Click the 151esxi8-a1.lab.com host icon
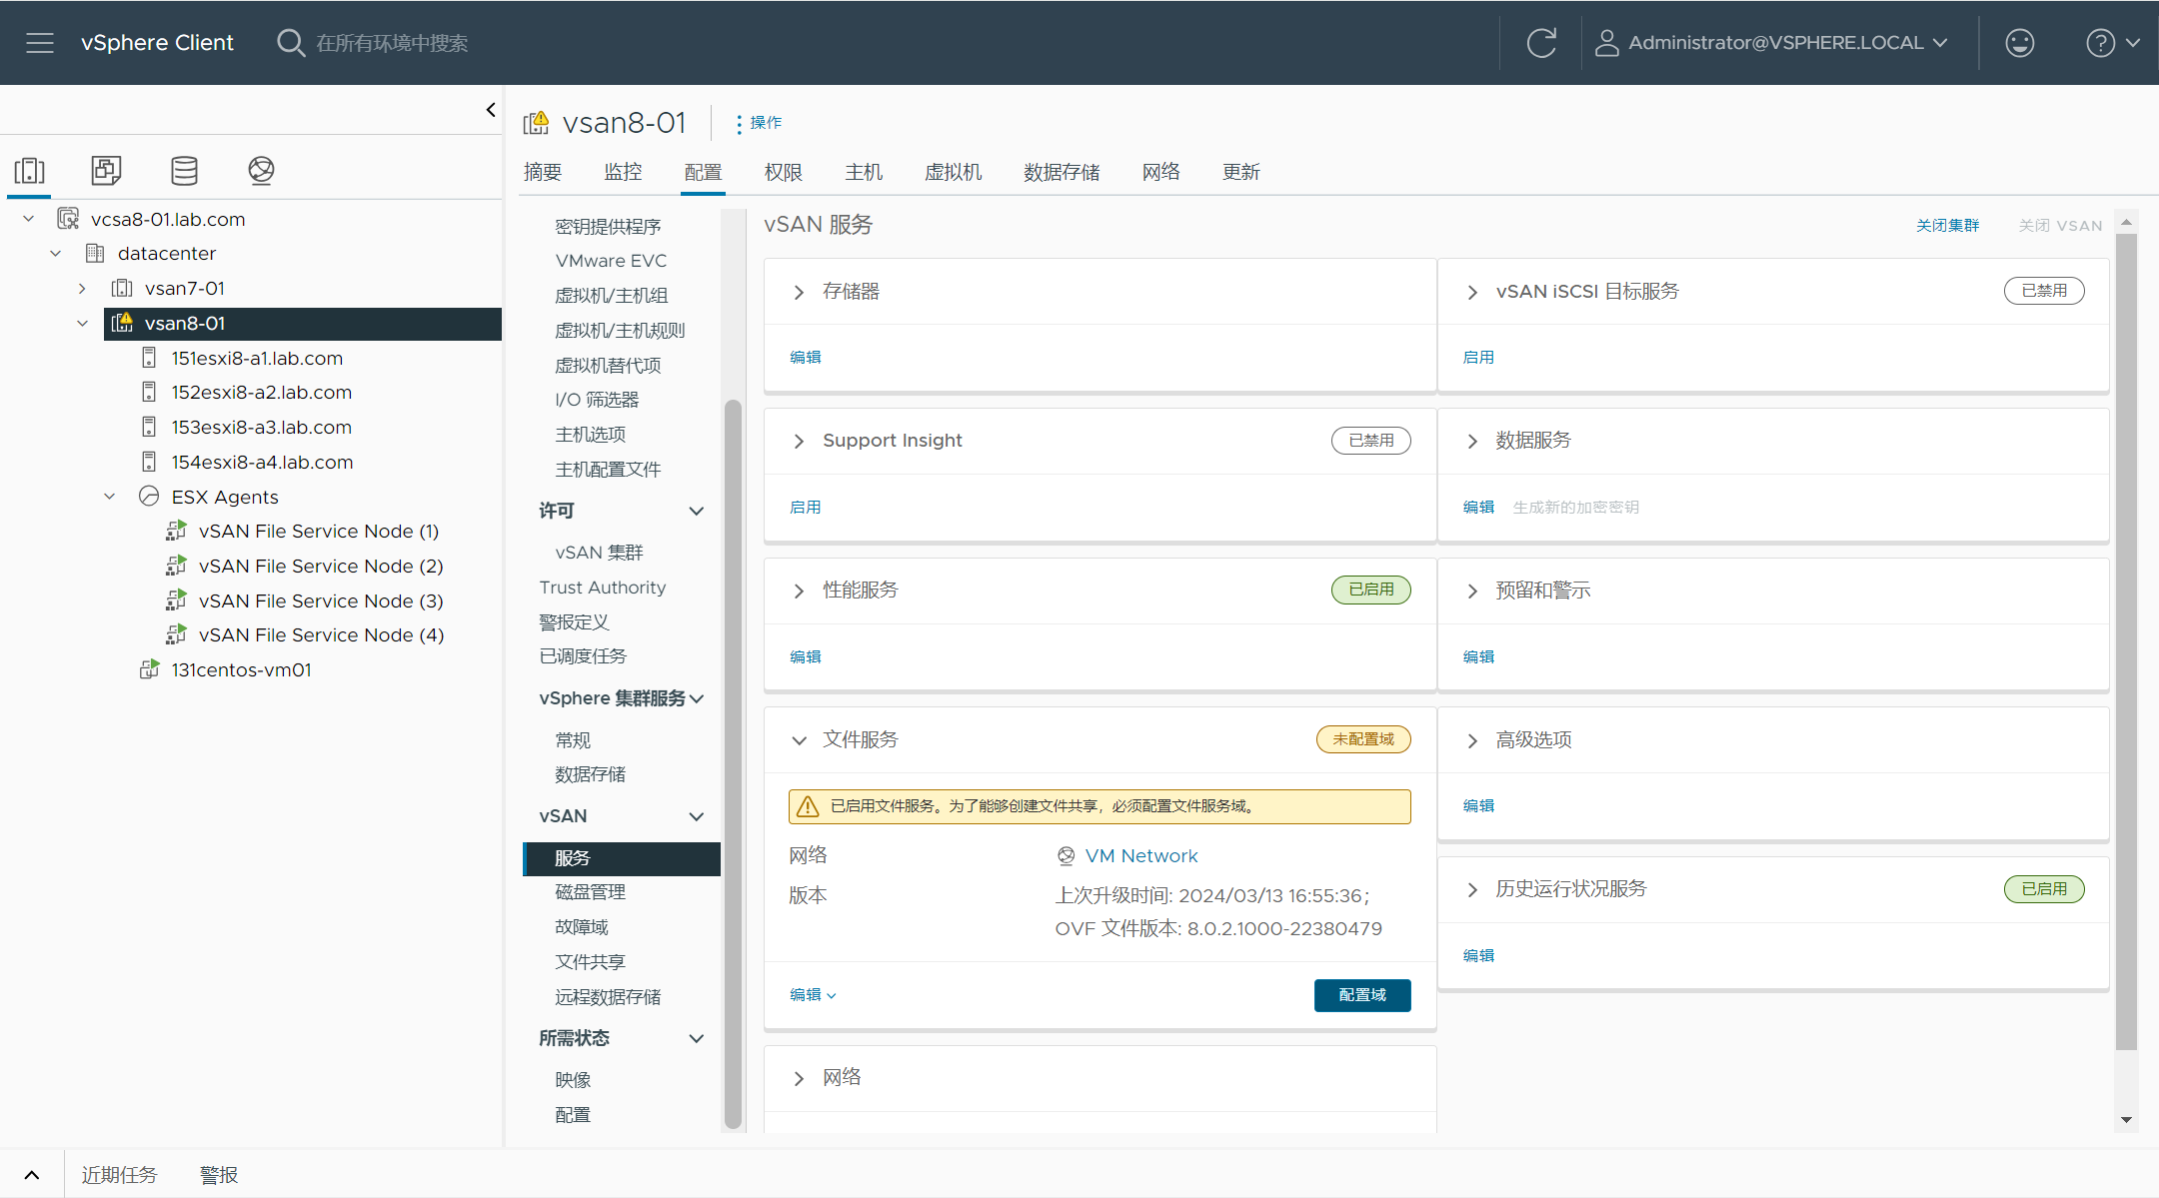The width and height of the screenshot is (2159, 1198). pos(149,358)
